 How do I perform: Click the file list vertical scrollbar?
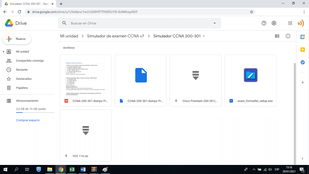pyautogui.click(x=295, y=114)
